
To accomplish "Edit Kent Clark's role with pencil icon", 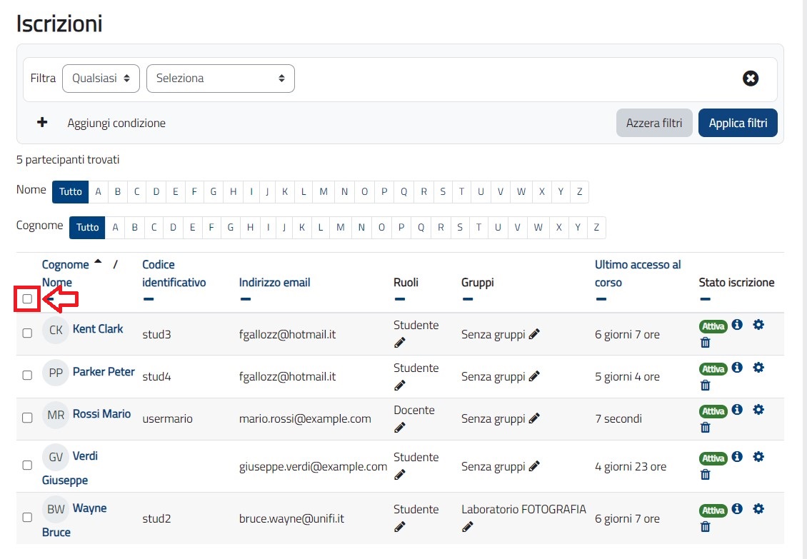I will (399, 343).
